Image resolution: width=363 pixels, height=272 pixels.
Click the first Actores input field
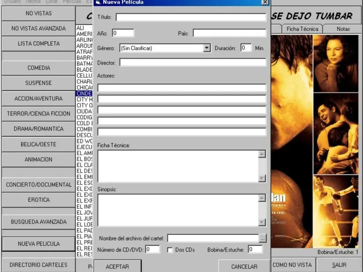pos(182,88)
